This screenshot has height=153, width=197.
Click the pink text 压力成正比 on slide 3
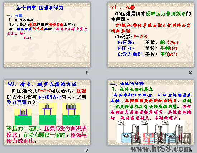[20, 141]
